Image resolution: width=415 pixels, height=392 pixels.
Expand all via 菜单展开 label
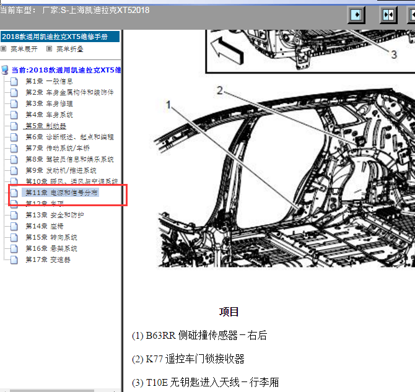tap(24, 49)
